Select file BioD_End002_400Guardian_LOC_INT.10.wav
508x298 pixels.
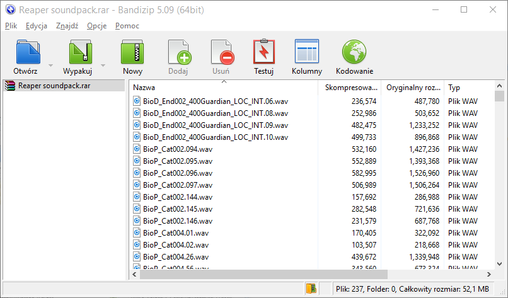pos(216,137)
